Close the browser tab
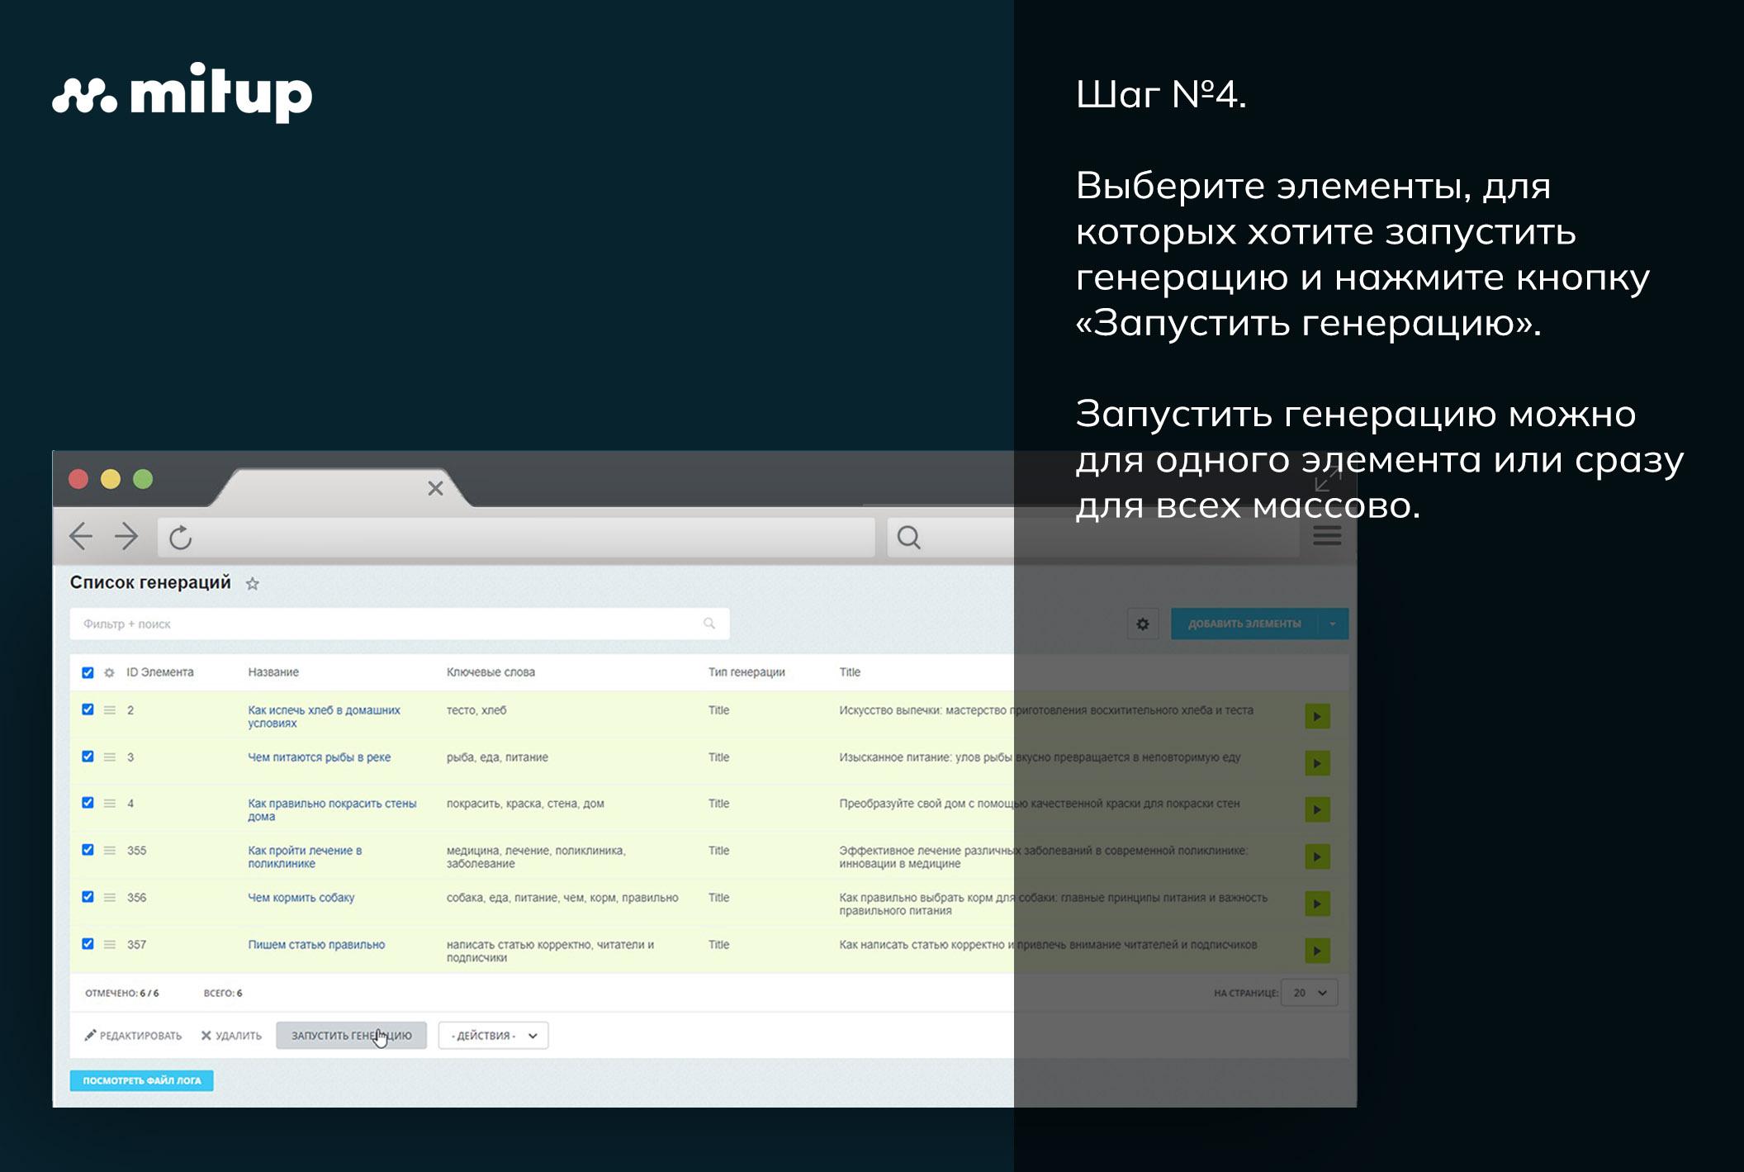 pyautogui.click(x=435, y=488)
